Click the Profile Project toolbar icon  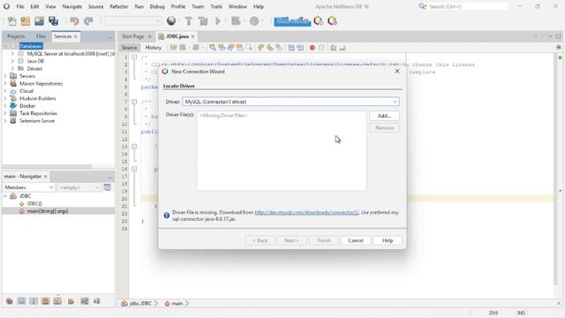(x=254, y=21)
